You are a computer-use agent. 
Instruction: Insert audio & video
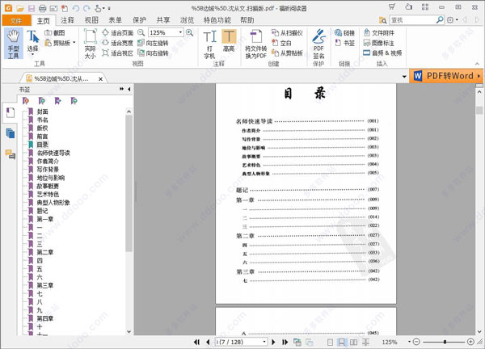[382, 53]
